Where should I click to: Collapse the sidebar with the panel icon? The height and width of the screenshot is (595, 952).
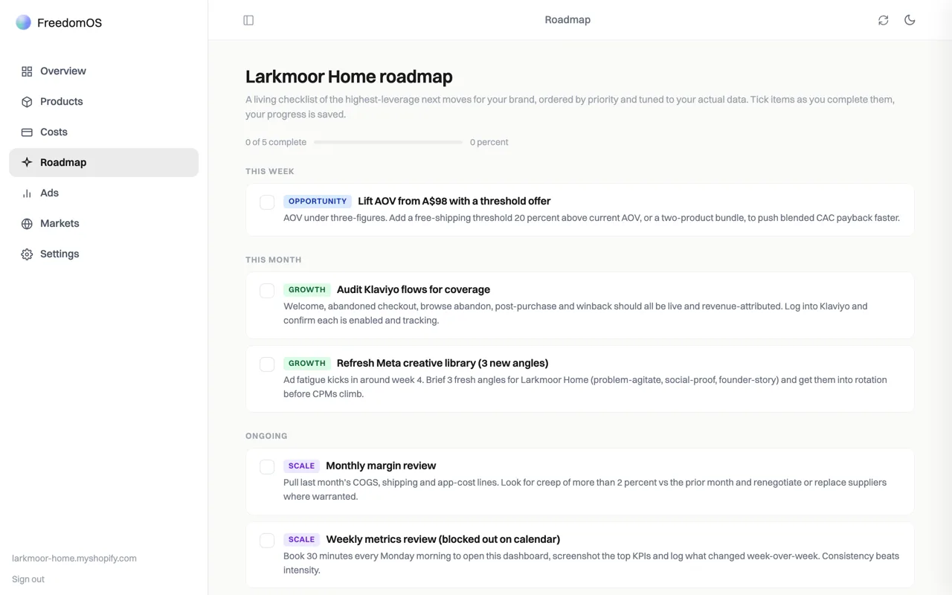(x=248, y=20)
